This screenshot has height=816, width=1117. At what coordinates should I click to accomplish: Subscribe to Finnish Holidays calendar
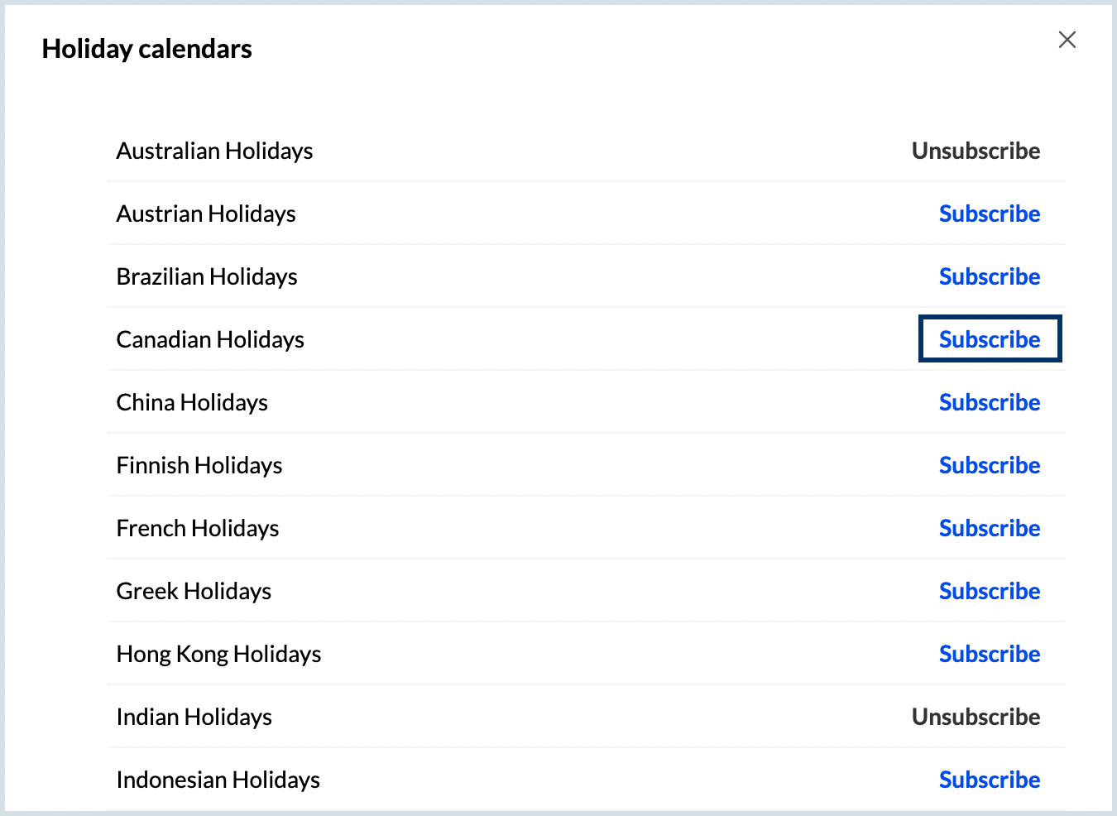[989, 465]
